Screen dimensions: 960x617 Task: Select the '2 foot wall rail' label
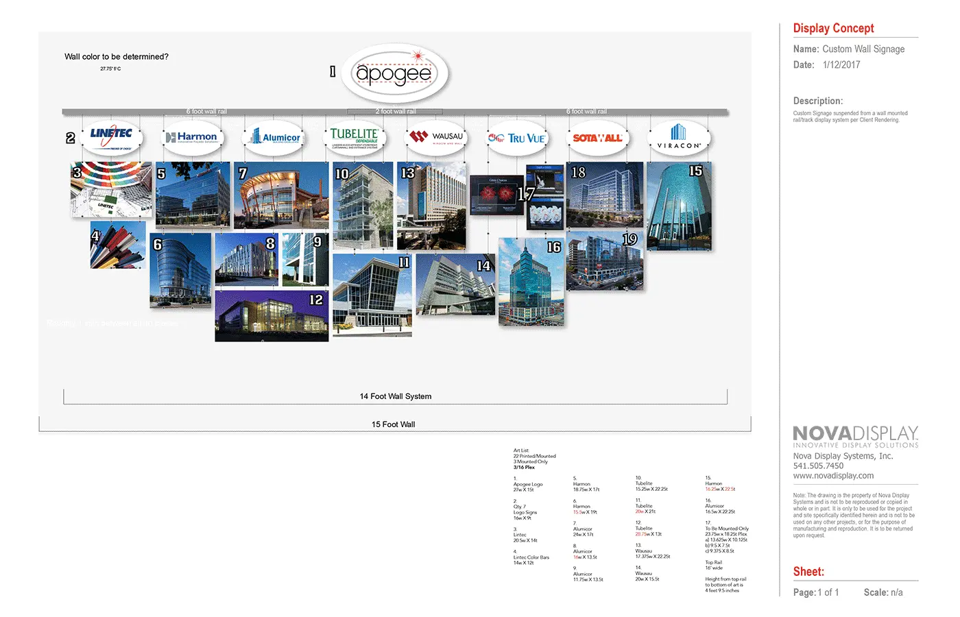click(x=396, y=111)
